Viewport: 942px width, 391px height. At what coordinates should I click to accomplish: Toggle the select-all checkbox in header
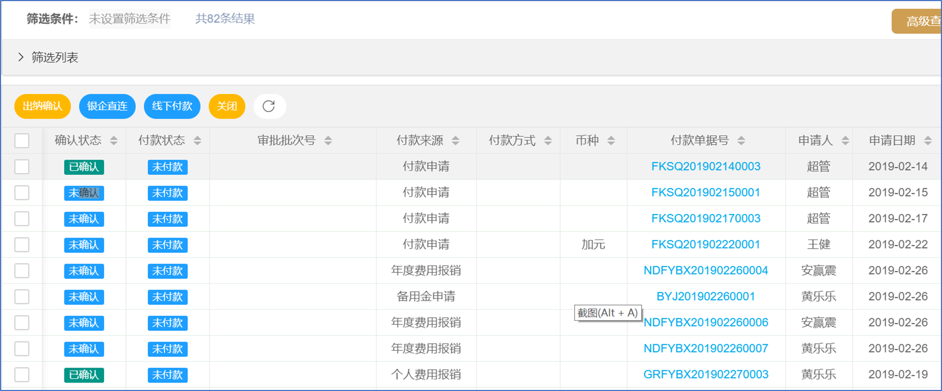(x=22, y=141)
